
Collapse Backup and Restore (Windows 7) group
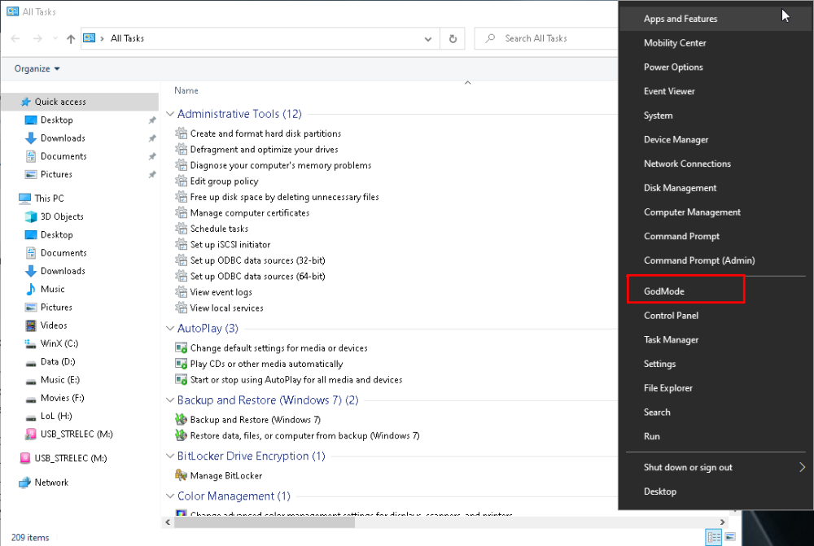point(170,400)
